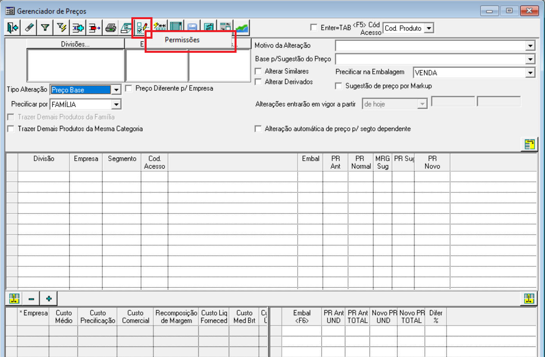Check Alterar Similares option
Screen dimensions: 545x357
tap(258, 71)
